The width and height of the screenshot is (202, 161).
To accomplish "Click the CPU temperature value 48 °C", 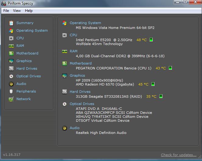I will click(x=142, y=40).
